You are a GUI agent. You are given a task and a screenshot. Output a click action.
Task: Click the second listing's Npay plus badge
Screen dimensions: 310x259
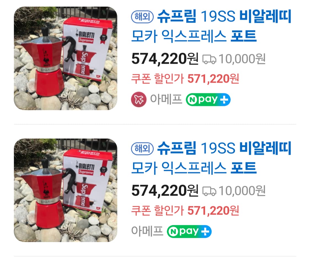click(189, 231)
